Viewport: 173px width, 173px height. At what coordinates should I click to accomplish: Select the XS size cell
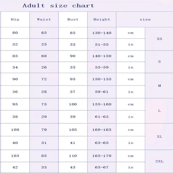point(160,39)
